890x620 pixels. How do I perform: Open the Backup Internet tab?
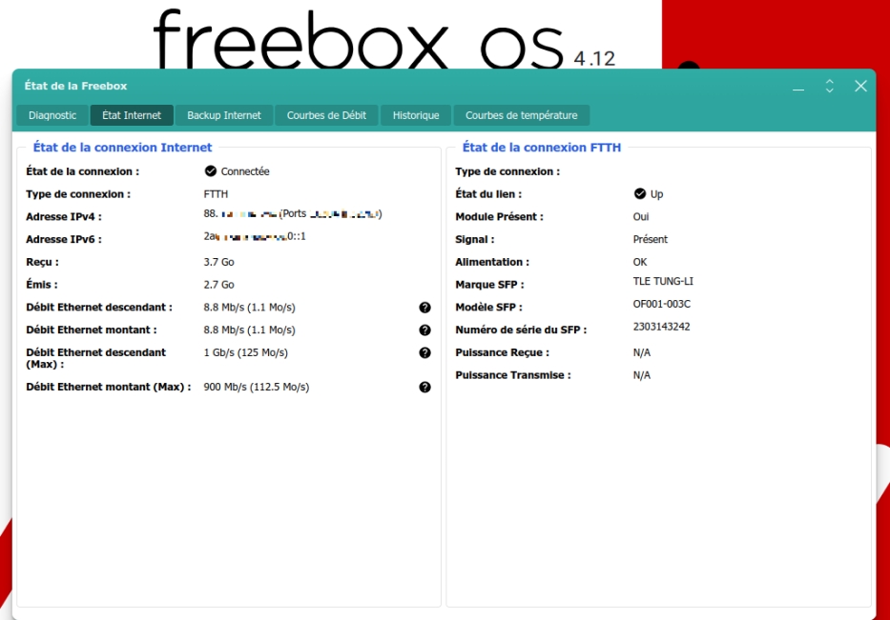(x=224, y=115)
